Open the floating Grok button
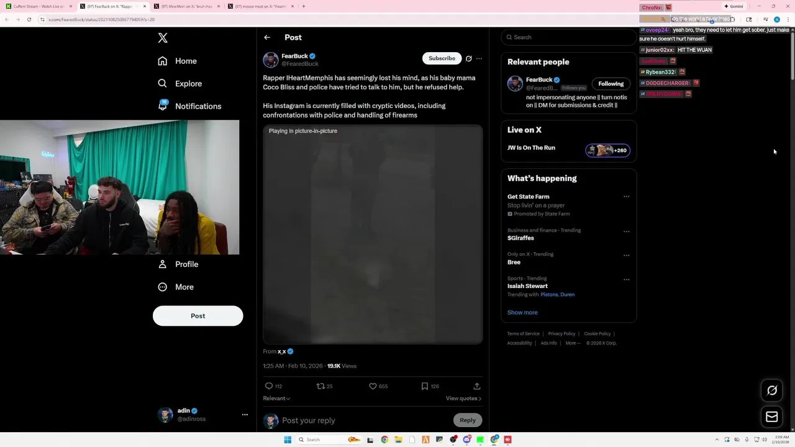This screenshot has height=447, width=795. 772,391
